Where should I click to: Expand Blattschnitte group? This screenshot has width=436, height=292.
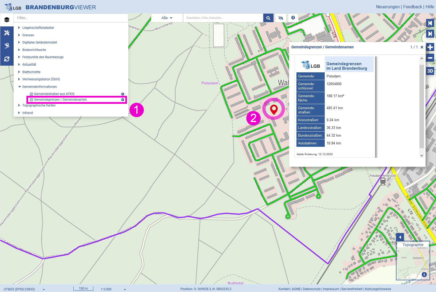pos(19,72)
